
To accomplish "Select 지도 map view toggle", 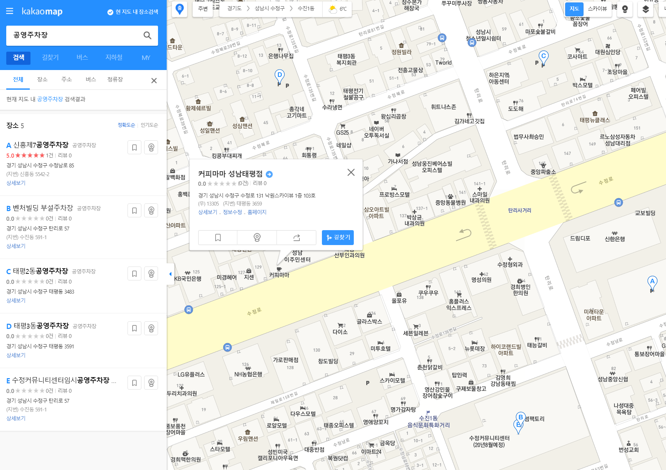I will (574, 9).
